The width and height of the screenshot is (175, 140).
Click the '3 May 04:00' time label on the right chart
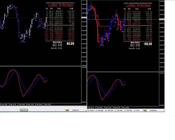tap(125, 108)
